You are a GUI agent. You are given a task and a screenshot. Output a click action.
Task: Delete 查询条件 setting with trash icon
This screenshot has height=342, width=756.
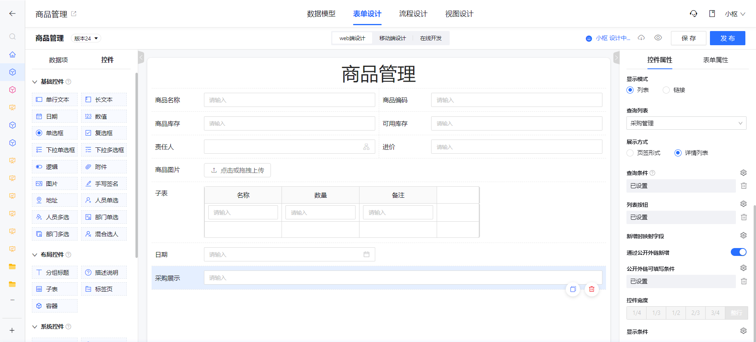(744, 186)
